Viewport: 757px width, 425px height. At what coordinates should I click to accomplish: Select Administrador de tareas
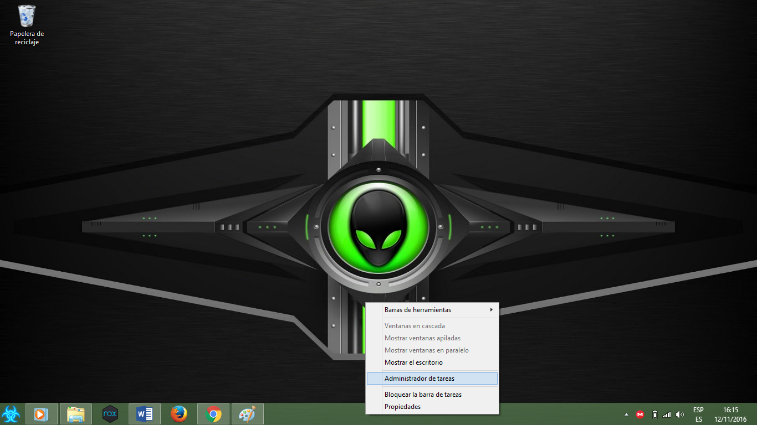(420, 378)
